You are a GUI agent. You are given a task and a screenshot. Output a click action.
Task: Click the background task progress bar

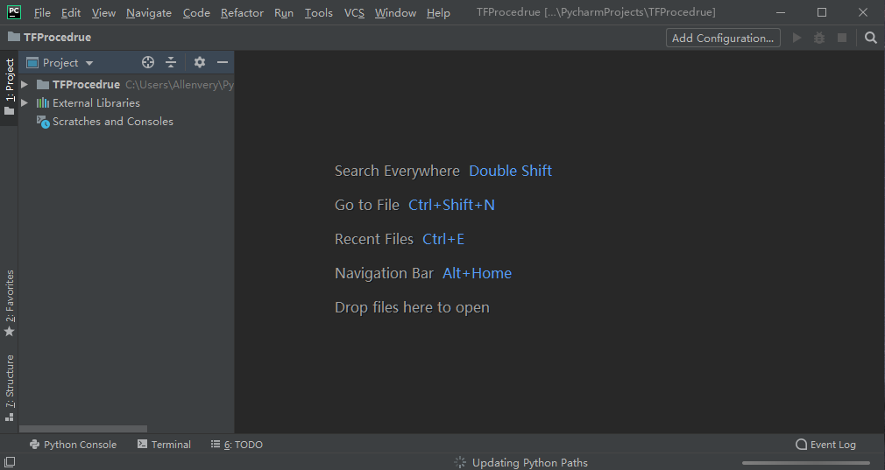point(806,463)
